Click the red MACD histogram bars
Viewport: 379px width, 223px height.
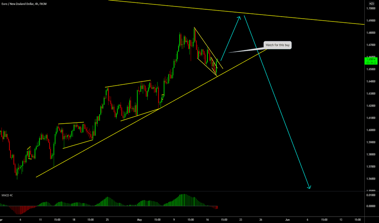pos(21,210)
